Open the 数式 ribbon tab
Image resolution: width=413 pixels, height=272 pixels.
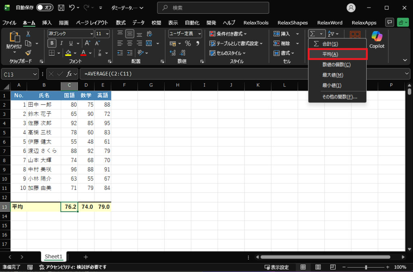click(121, 23)
